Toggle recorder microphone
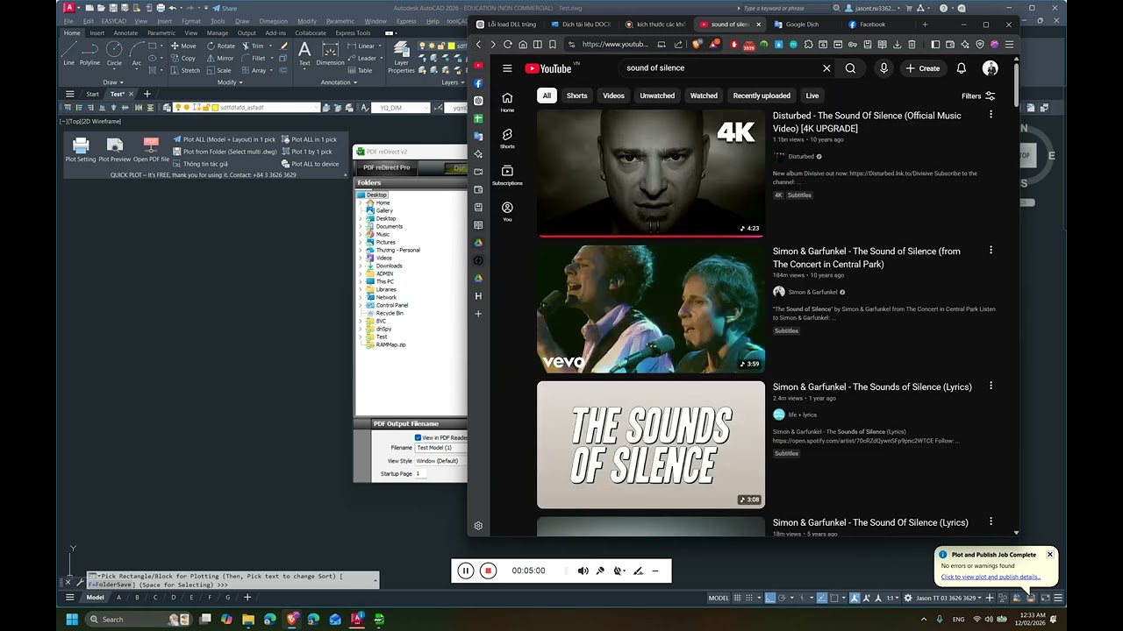Viewport: 1123px width, 631px height. [600, 571]
